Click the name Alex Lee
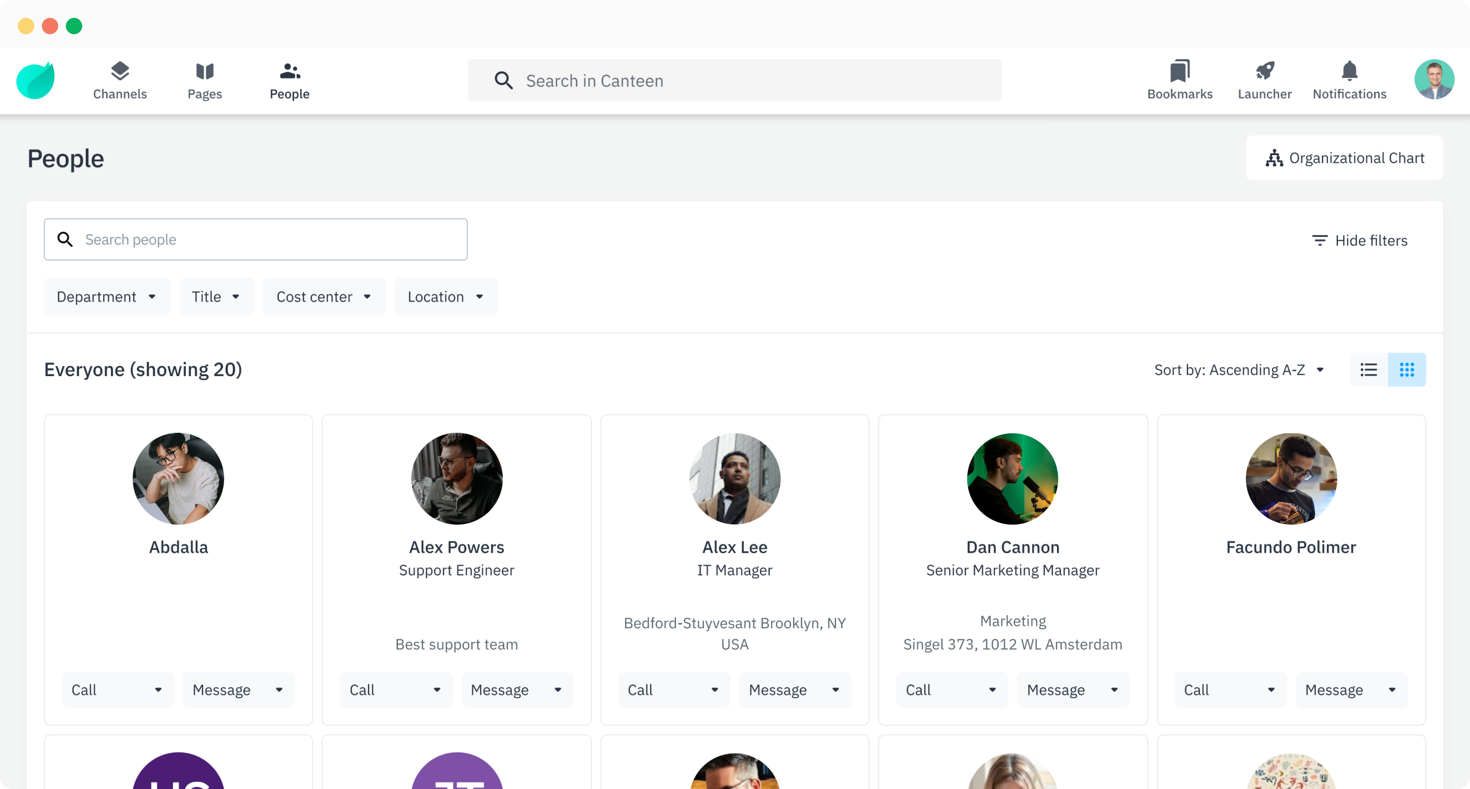The height and width of the screenshot is (789, 1470). click(x=734, y=547)
